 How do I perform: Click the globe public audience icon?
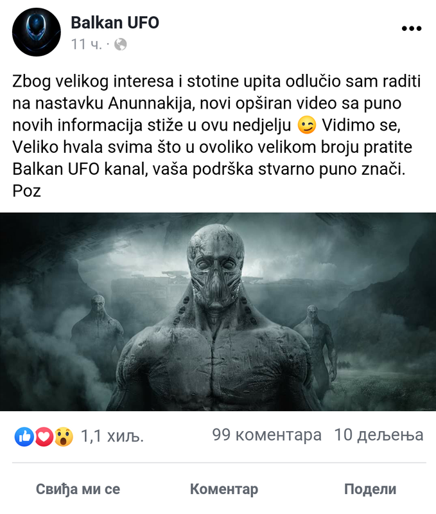[121, 44]
